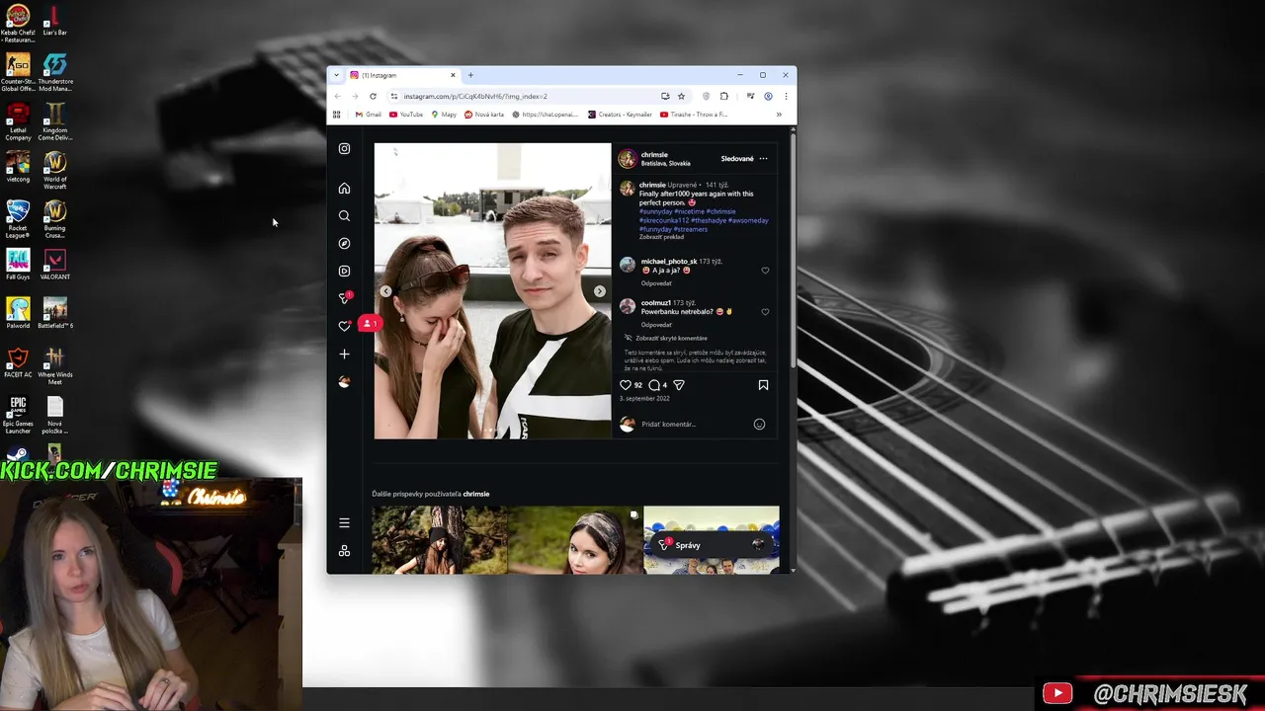Open the Správy messages popup
This screenshot has height=711, width=1265.
(712, 545)
